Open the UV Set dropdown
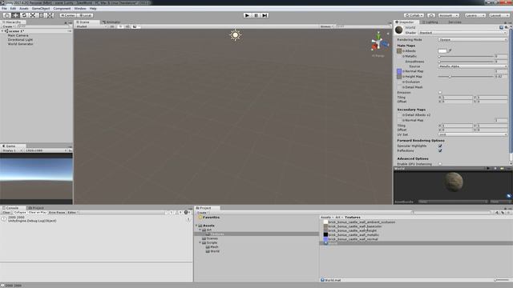This screenshot has width=513, height=288. pos(473,134)
